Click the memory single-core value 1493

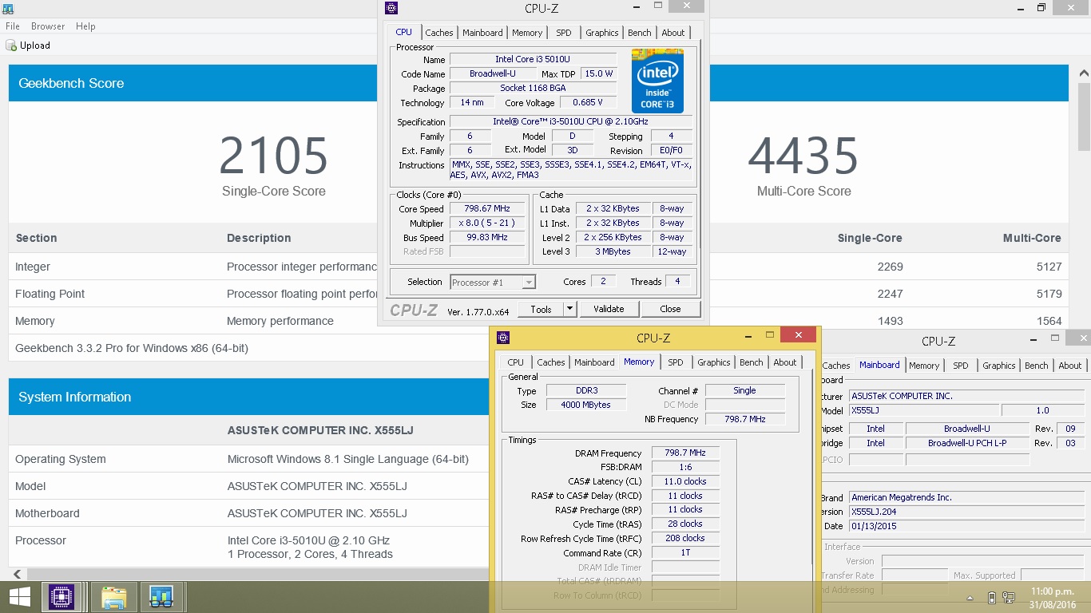click(890, 321)
